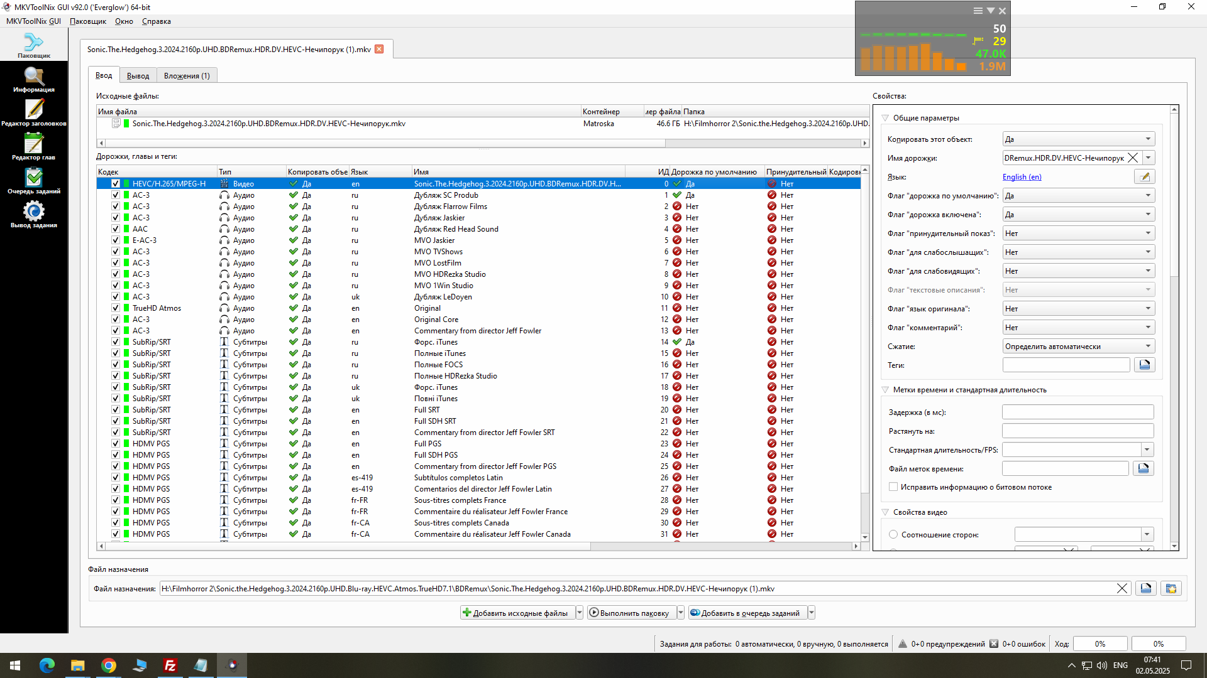Uncheck the Full PGS subtitle checkbox
The image size is (1207, 678).
(116, 444)
